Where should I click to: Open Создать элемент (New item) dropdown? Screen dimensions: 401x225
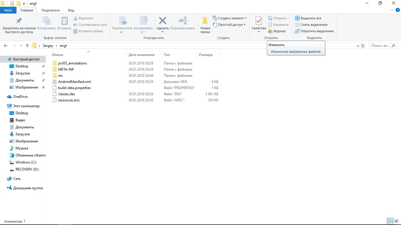pos(230,18)
